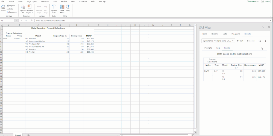Select the Horsepower header cell in sheet
273x136 pixels.
tap(77, 36)
